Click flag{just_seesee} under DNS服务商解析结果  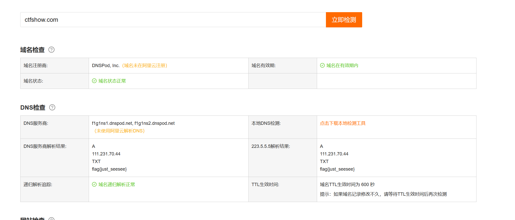pyautogui.click(x=109, y=169)
